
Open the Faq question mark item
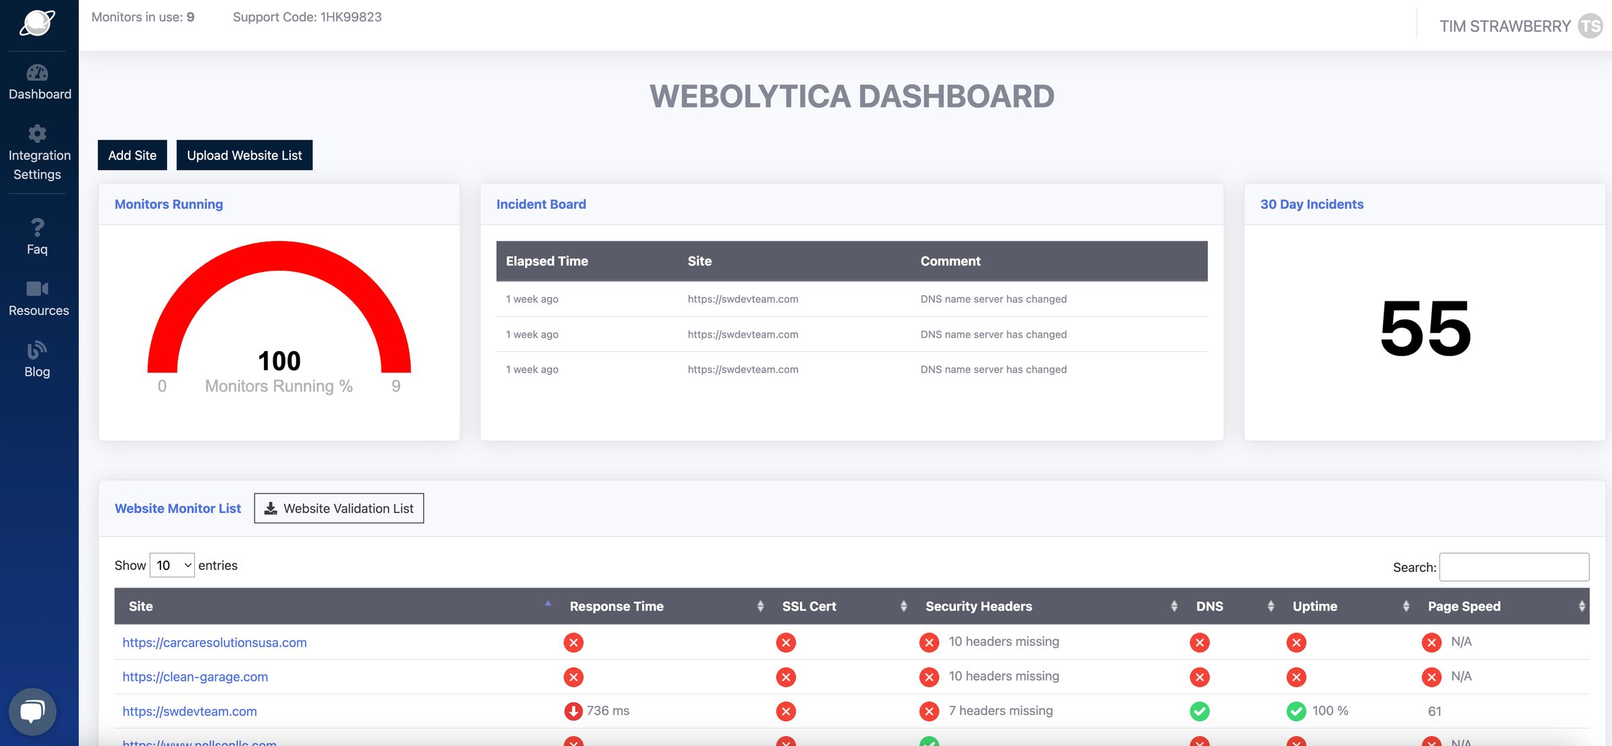38,236
